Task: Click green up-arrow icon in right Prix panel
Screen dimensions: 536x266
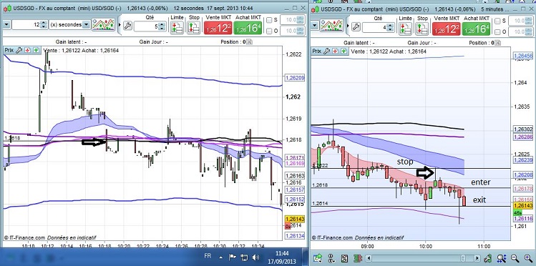Action: coord(344,51)
